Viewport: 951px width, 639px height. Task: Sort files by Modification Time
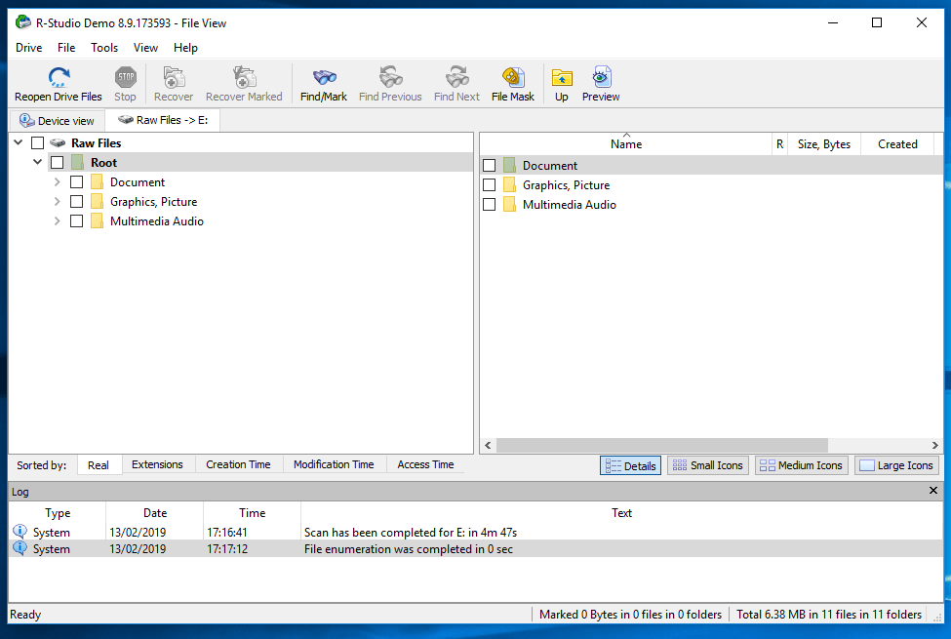coord(334,464)
